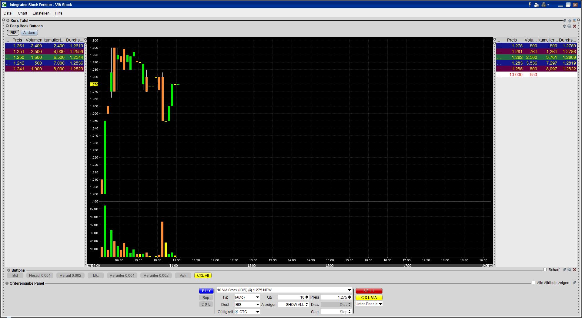Close the Deep Book Buttons panel
This screenshot has height=318, width=582.
click(574, 26)
